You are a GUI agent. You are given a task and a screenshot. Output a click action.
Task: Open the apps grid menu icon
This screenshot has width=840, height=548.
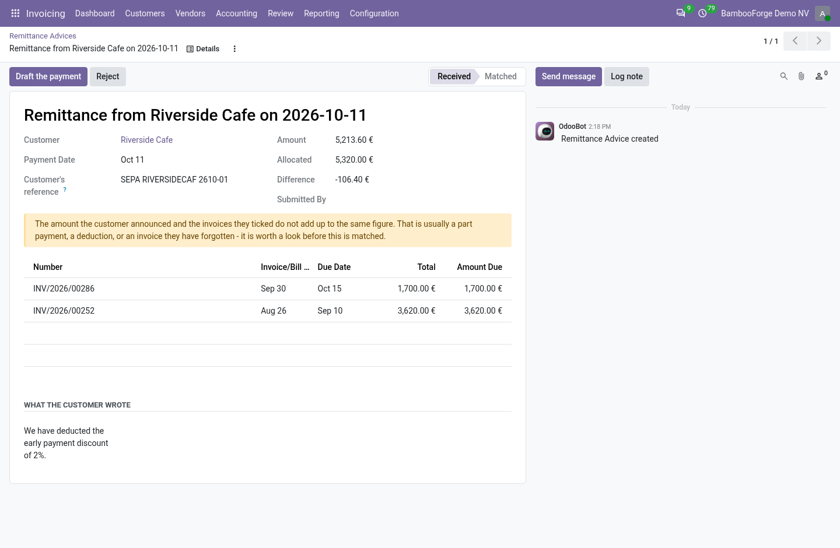point(15,13)
